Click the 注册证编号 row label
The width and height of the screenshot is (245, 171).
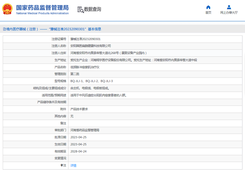point(59,39)
